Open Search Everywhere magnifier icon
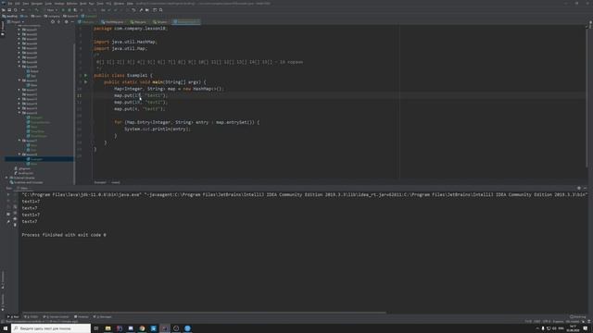The width and height of the screenshot is (593, 333). [160, 10]
